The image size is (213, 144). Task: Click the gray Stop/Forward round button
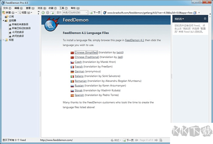48,13
